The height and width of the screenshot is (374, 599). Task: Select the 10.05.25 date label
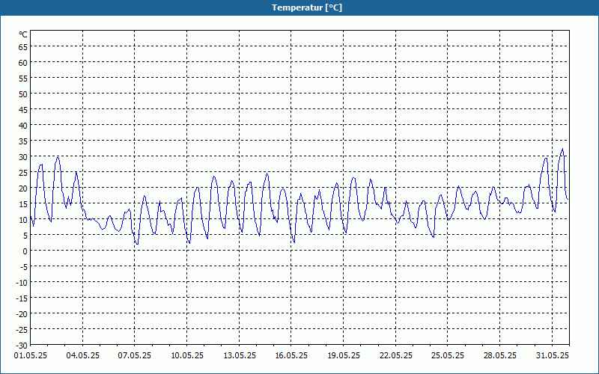click(x=187, y=355)
